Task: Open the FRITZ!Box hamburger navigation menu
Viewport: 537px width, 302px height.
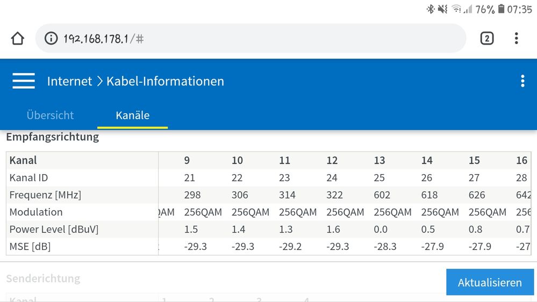Action: click(x=24, y=81)
